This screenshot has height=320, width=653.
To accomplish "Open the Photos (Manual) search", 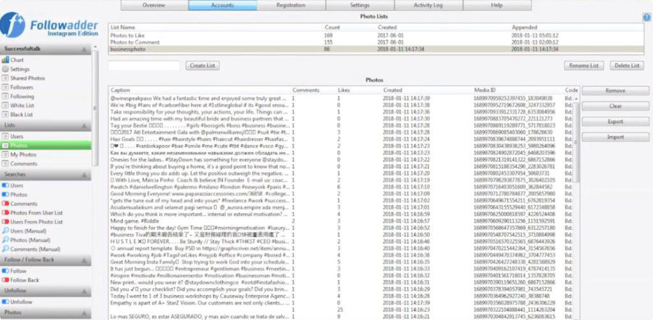I will [25, 240].
